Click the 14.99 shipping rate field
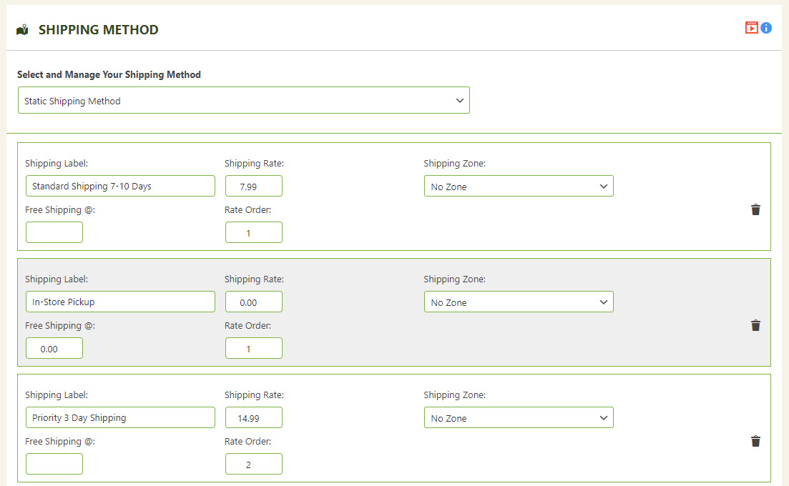The height and width of the screenshot is (486, 789). (253, 418)
